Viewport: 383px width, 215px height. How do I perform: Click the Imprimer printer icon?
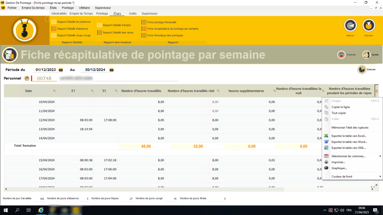pos(341,54)
